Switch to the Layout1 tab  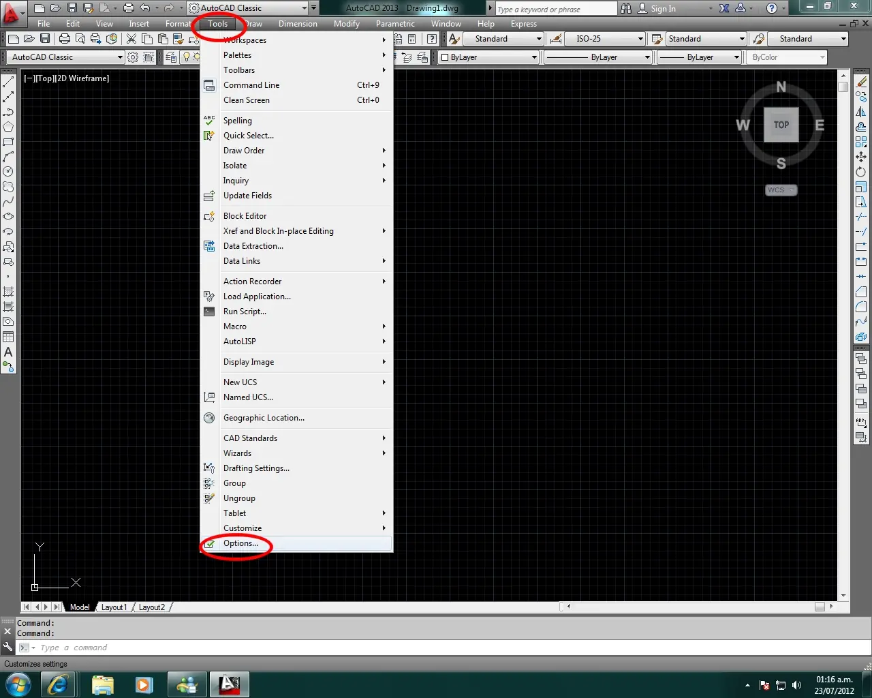(x=114, y=607)
